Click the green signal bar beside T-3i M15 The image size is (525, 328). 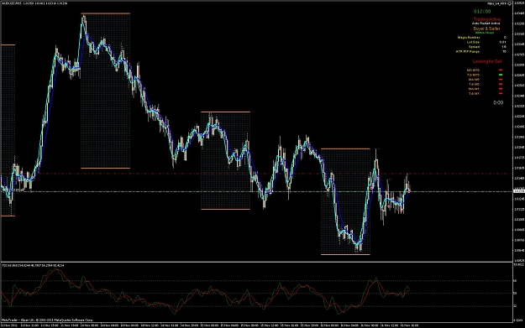coord(501,75)
